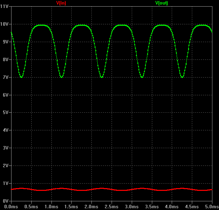Click the 1.5ms time axis label
The width and height of the screenshot is (219, 210).
click(71, 207)
